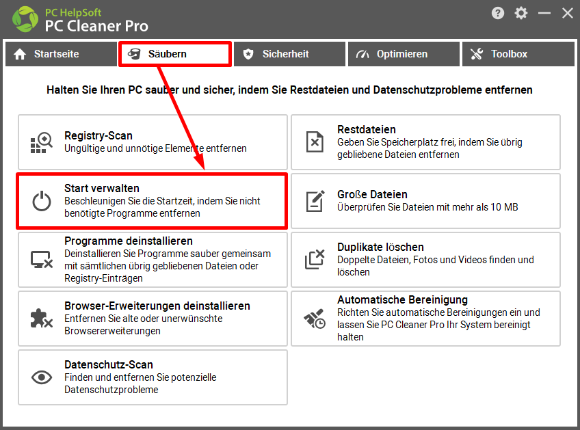
Task: Open Restdateien heading
Action: coord(367,129)
